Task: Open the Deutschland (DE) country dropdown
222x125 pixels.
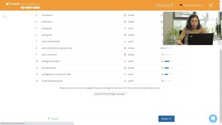Action: pyautogui.click(x=191, y=6)
